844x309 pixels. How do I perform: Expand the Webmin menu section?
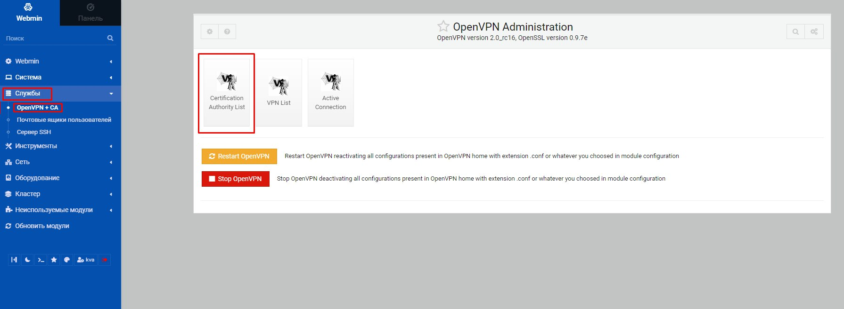tap(27, 61)
